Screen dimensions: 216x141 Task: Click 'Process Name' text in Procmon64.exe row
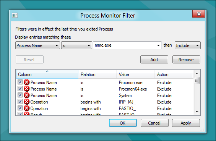tap(44, 89)
